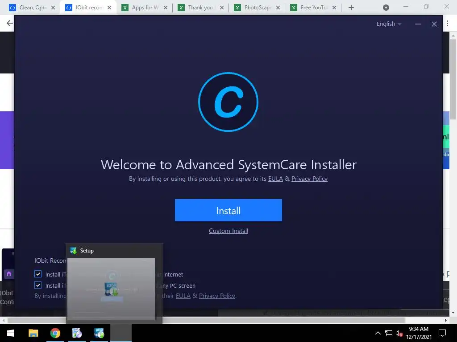Image resolution: width=457 pixels, height=342 pixels.
Task: Uncheck the second Install checkbox ending in PC screen
Action: tap(38, 285)
